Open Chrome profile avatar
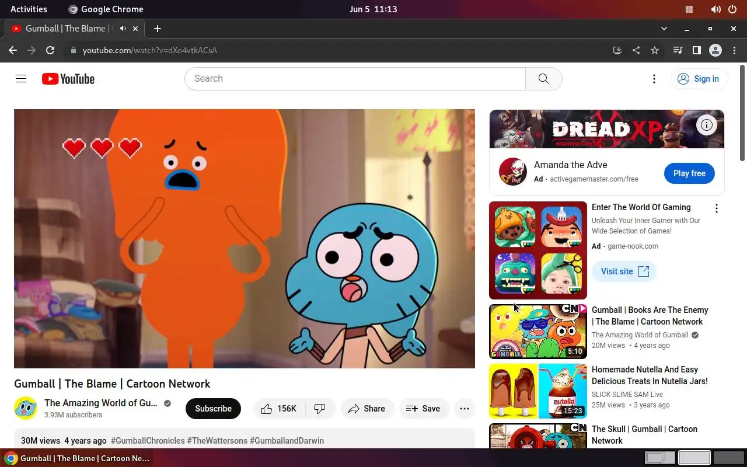This screenshot has width=747, height=467. [715, 50]
